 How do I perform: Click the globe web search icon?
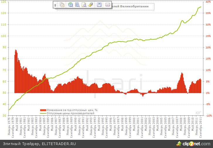70,5
